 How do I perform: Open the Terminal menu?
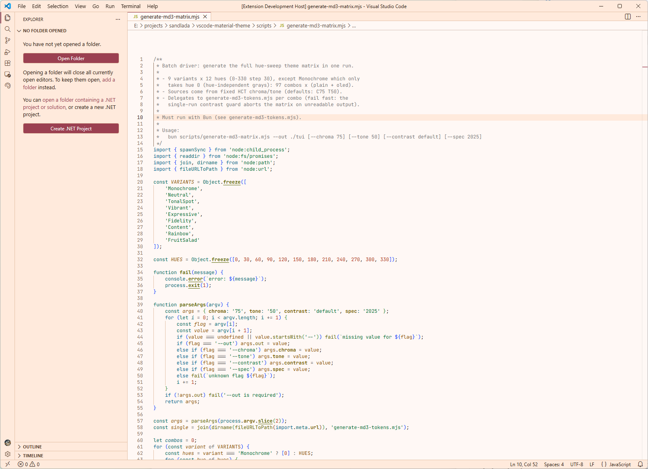coord(131,6)
